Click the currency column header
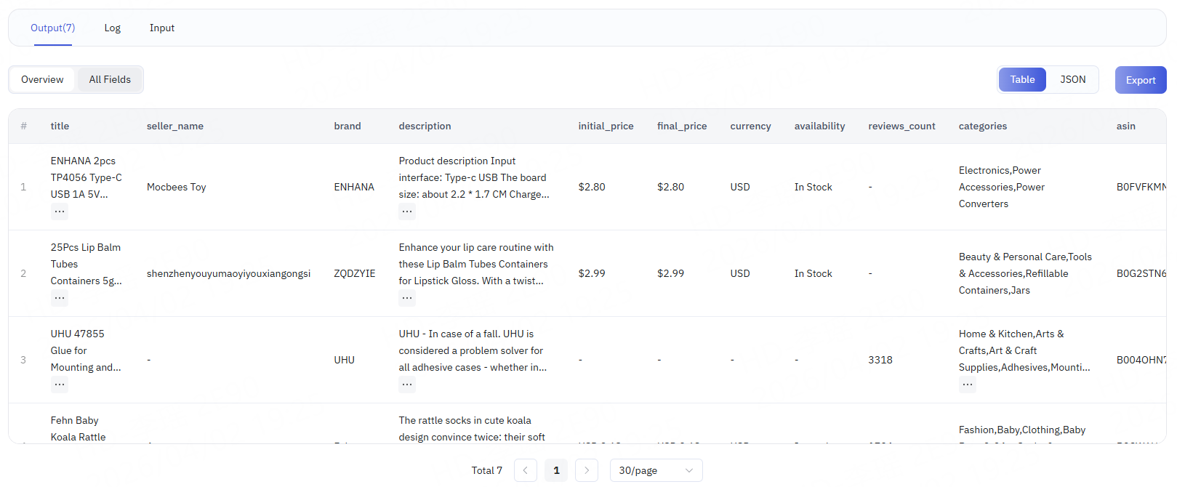 pos(750,126)
